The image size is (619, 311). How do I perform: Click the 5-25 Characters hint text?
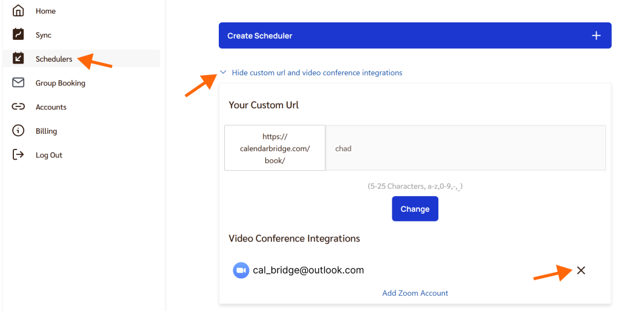pyautogui.click(x=415, y=186)
